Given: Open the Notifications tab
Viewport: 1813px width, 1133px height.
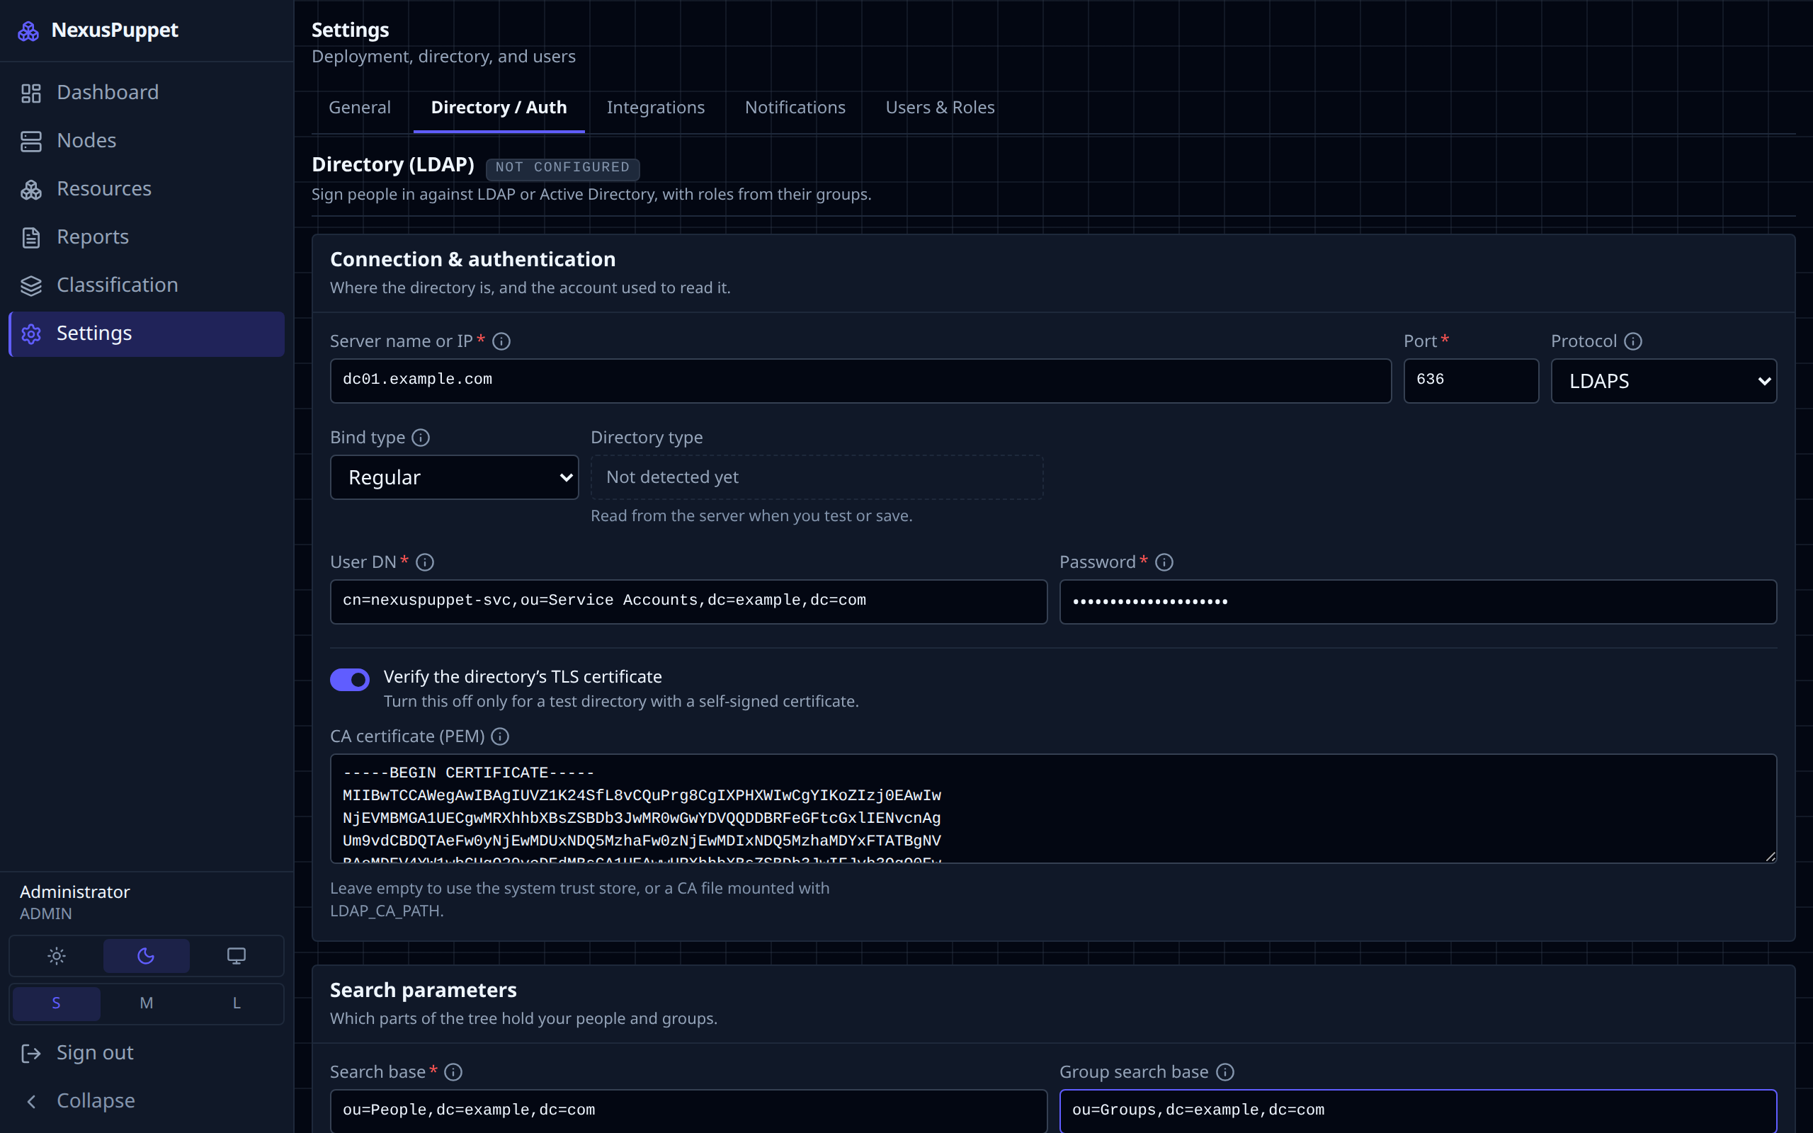Looking at the screenshot, I should 795,108.
